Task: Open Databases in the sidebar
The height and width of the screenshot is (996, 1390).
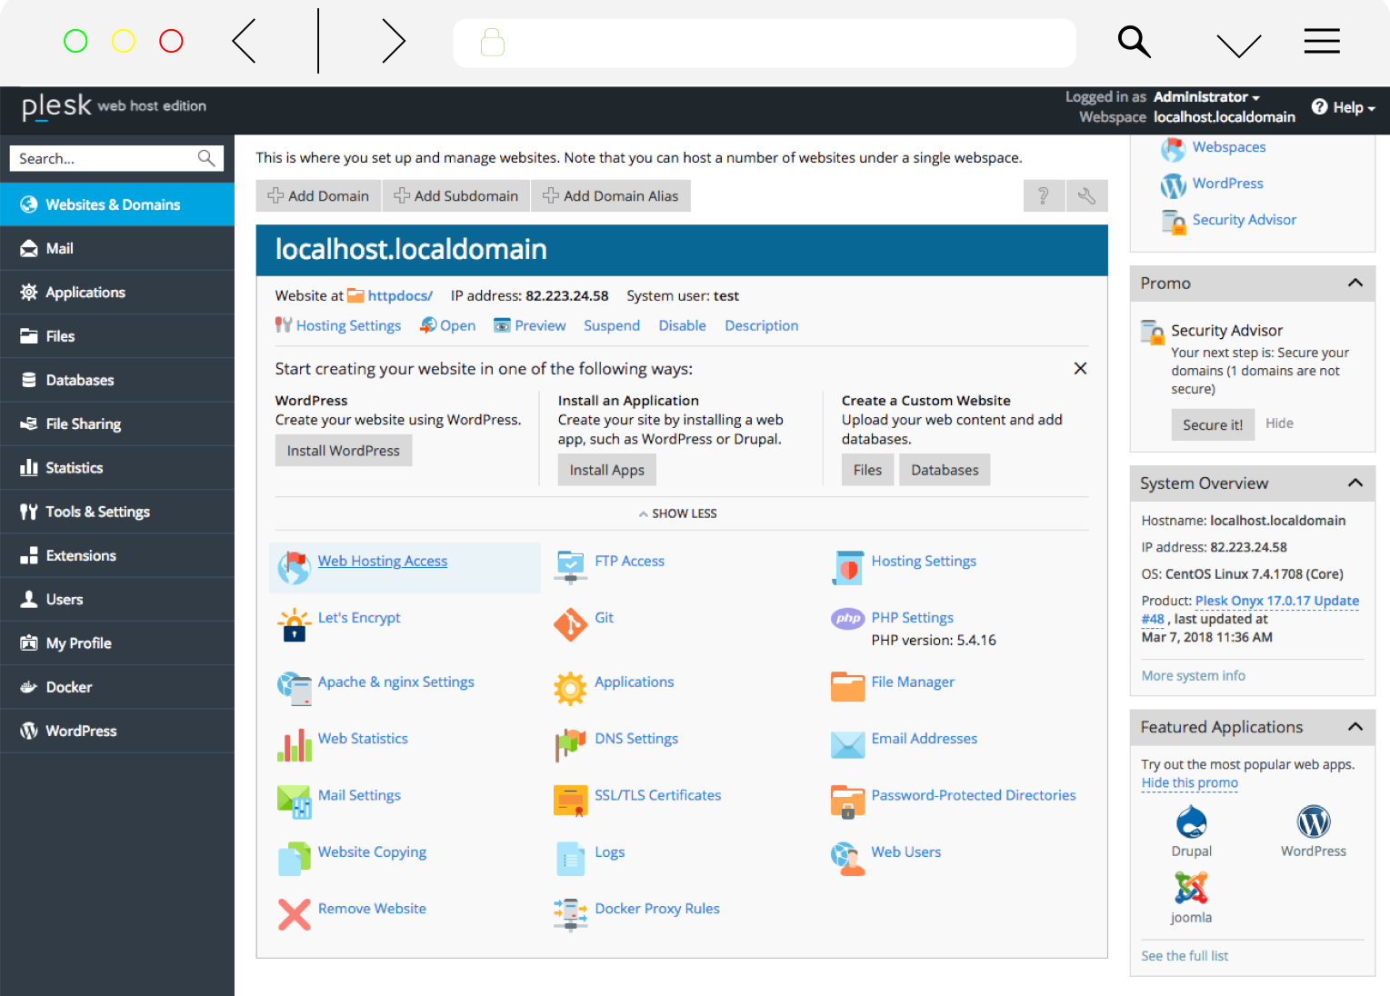Action: (x=117, y=380)
